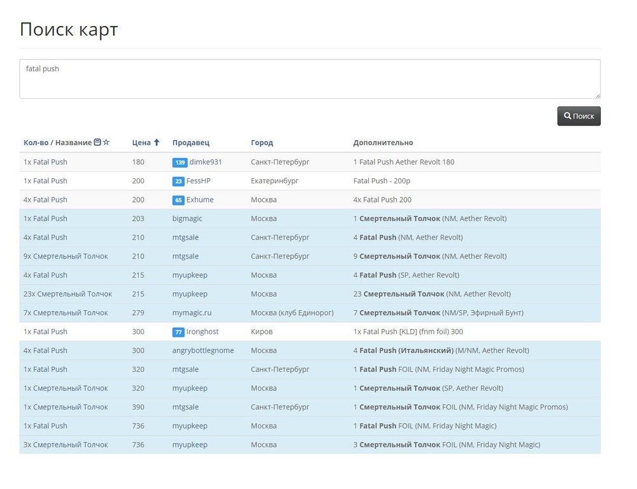This screenshot has height=489, width=637.
Task: Click the 23 rating badge for FessHP
Action: [x=178, y=181]
